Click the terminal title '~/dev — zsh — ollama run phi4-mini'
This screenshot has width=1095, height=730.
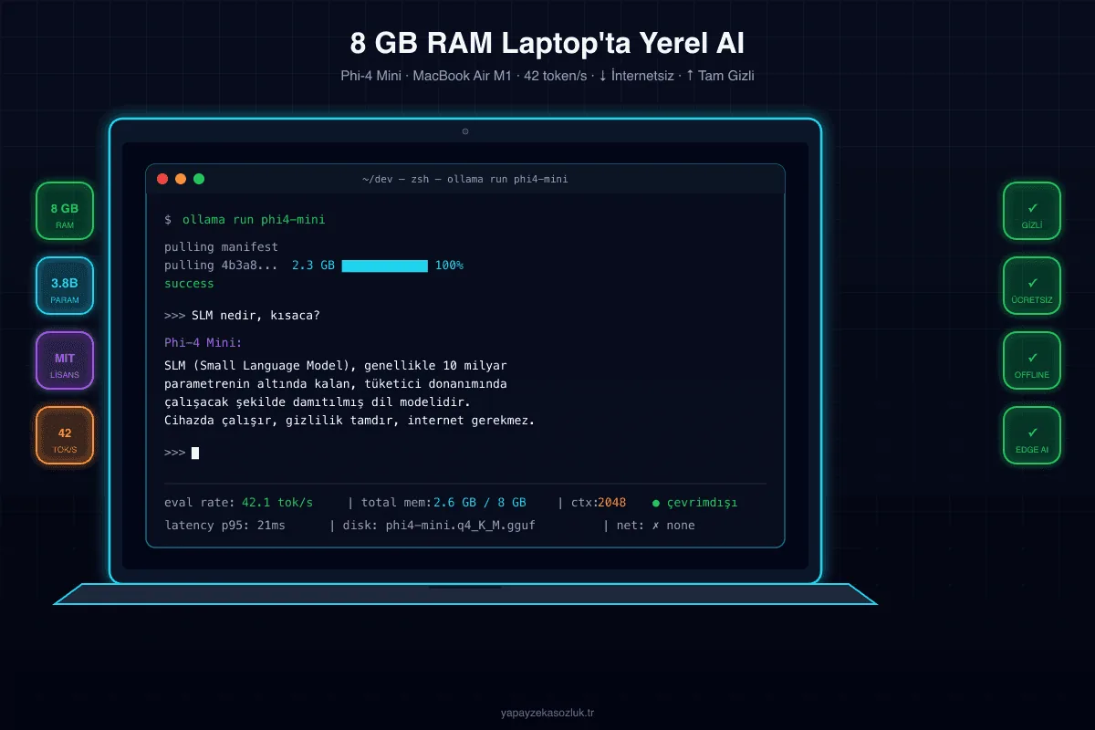click(x=465, y=179)
